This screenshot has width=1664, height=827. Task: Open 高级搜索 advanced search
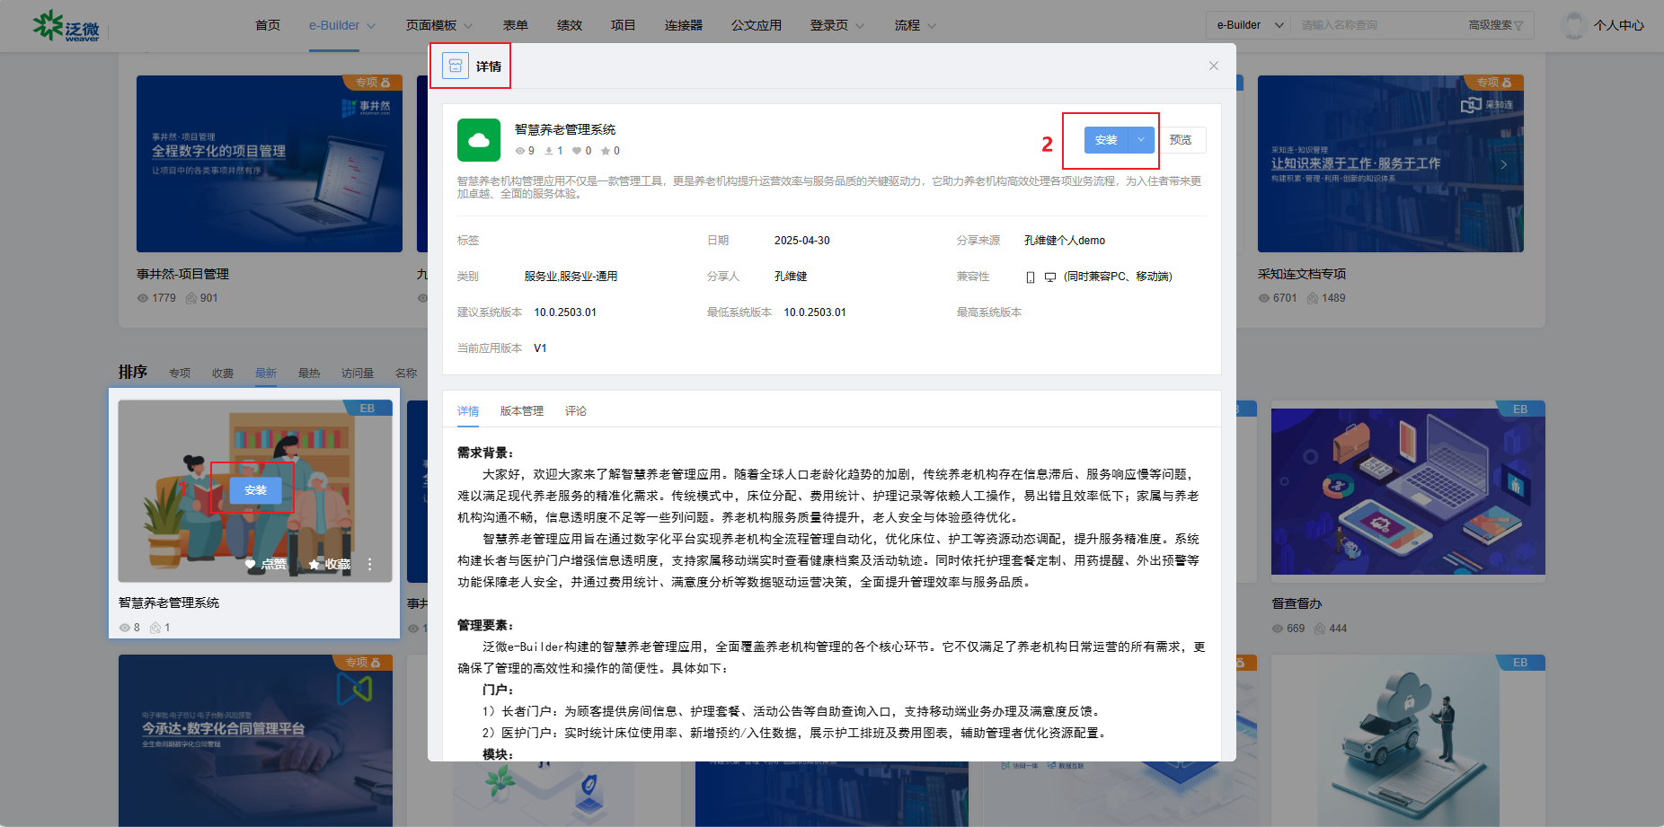coord(1495,25)
